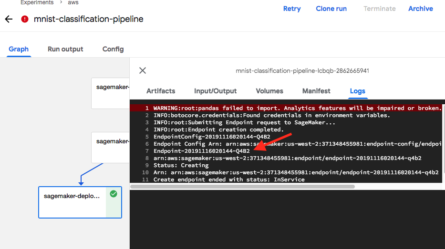Open the Experiments breadcrumb link

pos(37,2)
